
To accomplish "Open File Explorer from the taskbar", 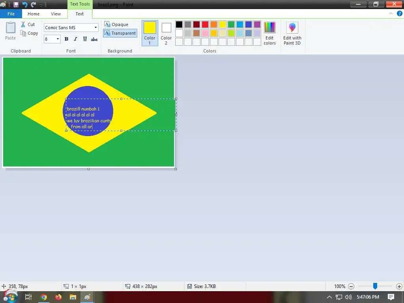I will point(73,297).
